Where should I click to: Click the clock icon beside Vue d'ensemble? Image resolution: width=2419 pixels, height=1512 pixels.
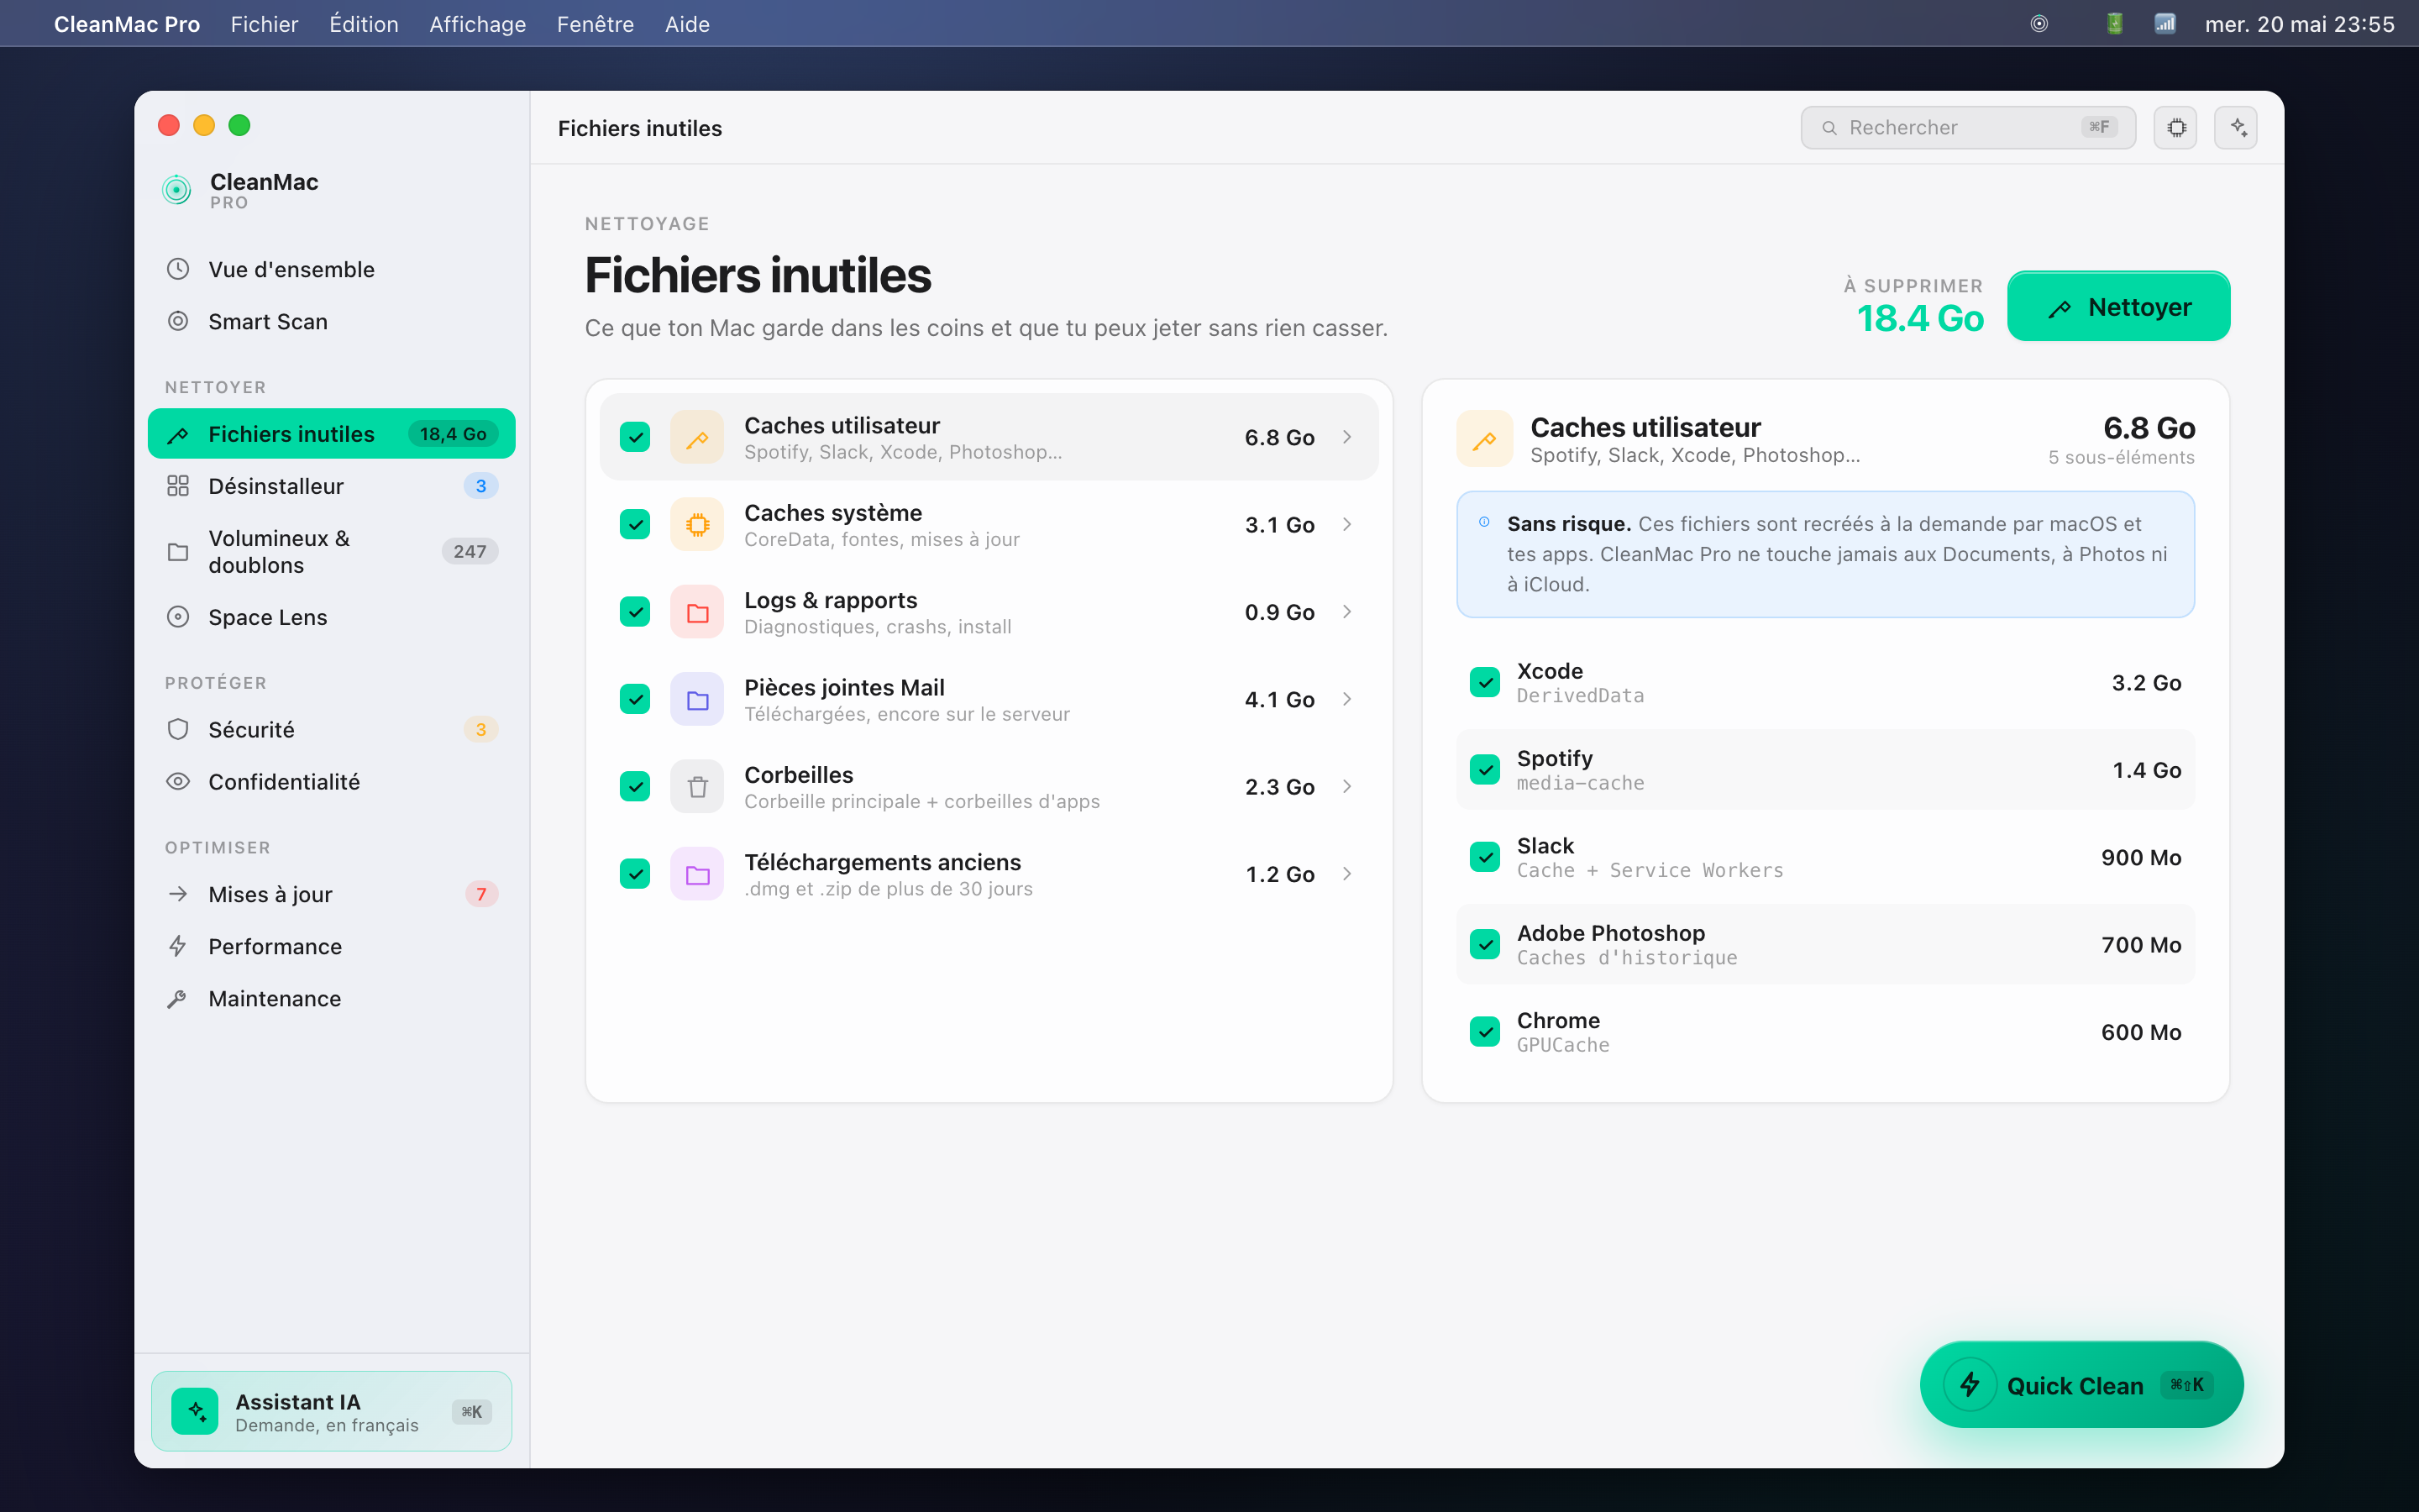coord(178,269)
